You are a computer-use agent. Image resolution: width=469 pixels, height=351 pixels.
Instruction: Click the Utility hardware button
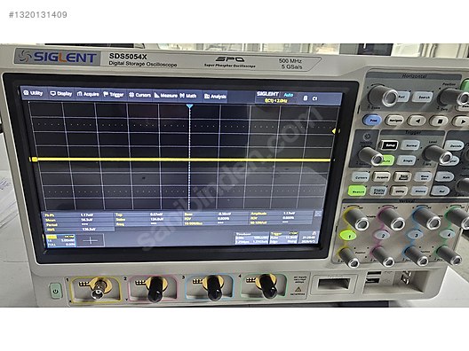point(400,191)
